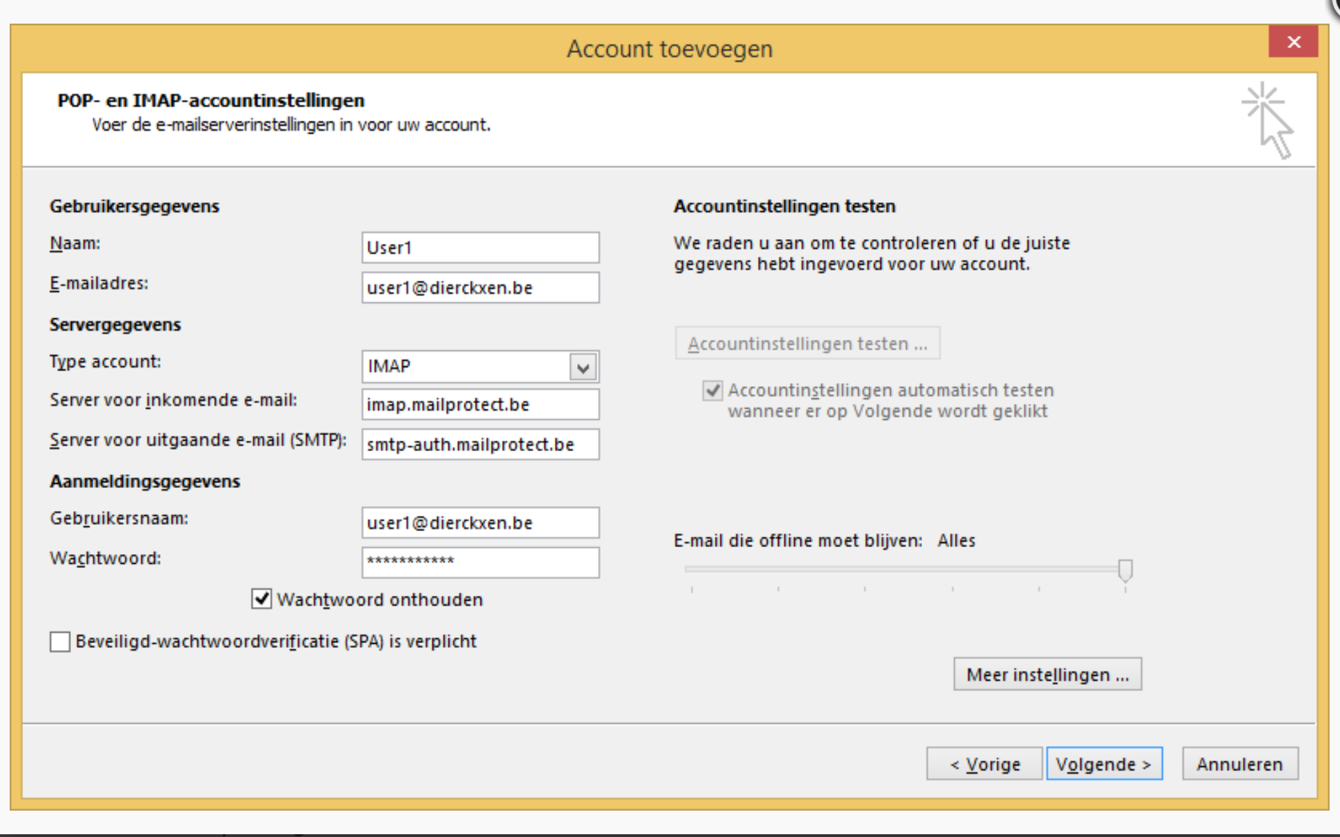Enable Beveiligd-wachtwoordverificatie (SPA) is verplicht
The height and width of the screenshot is (837, 1340).
[x=59, y=642]
